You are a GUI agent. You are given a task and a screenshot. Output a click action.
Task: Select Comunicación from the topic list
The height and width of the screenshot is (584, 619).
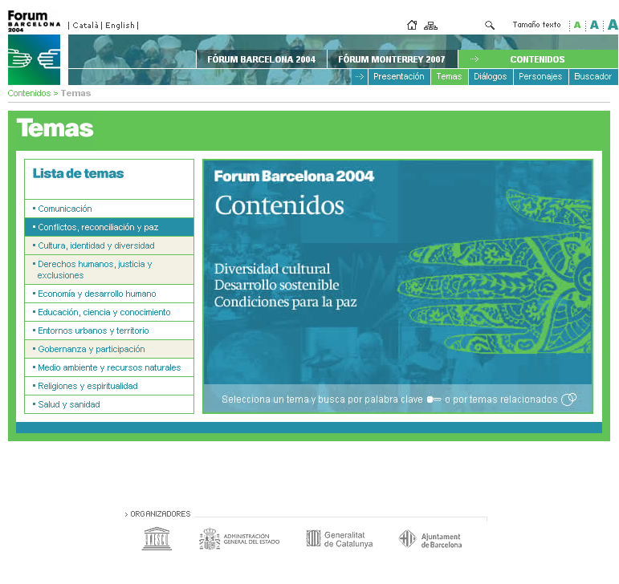tap(65, 209)
